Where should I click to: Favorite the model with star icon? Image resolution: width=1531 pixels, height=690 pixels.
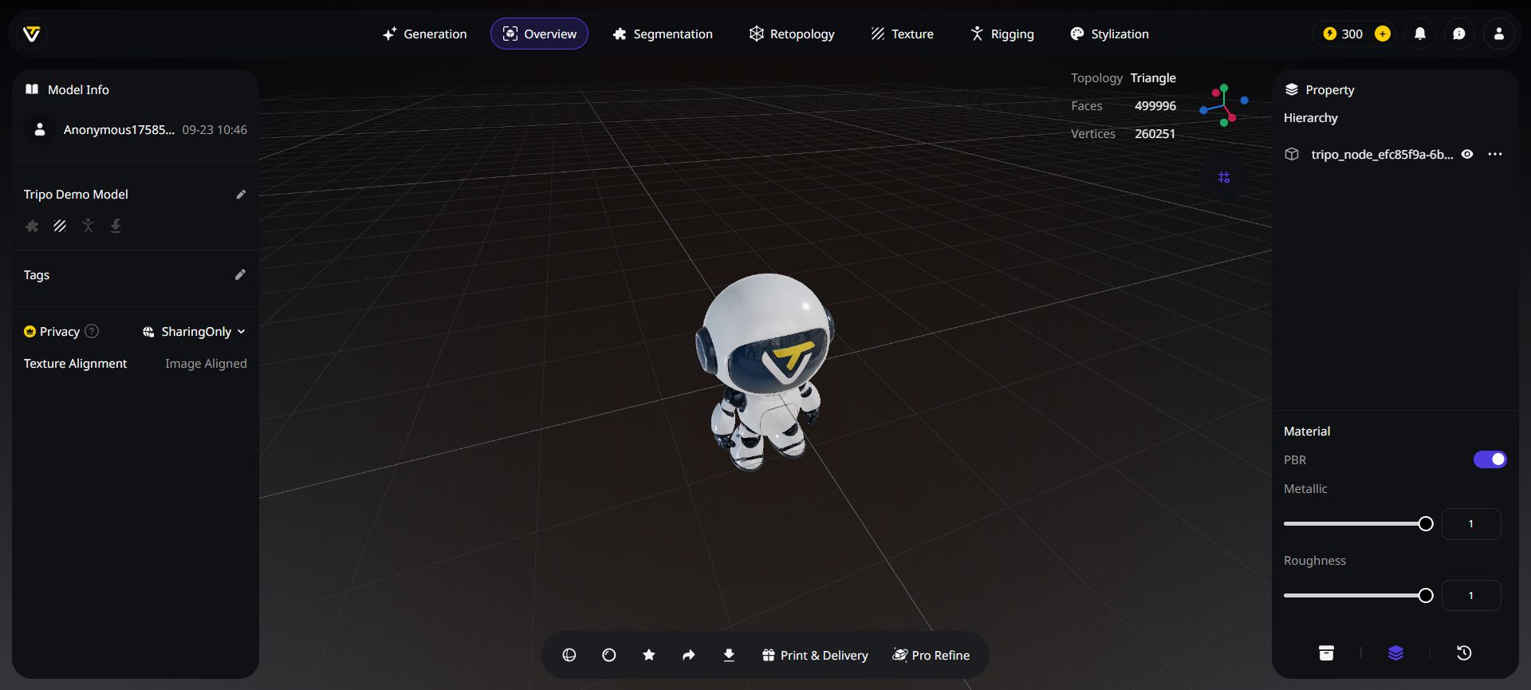[x=649, y=655]
